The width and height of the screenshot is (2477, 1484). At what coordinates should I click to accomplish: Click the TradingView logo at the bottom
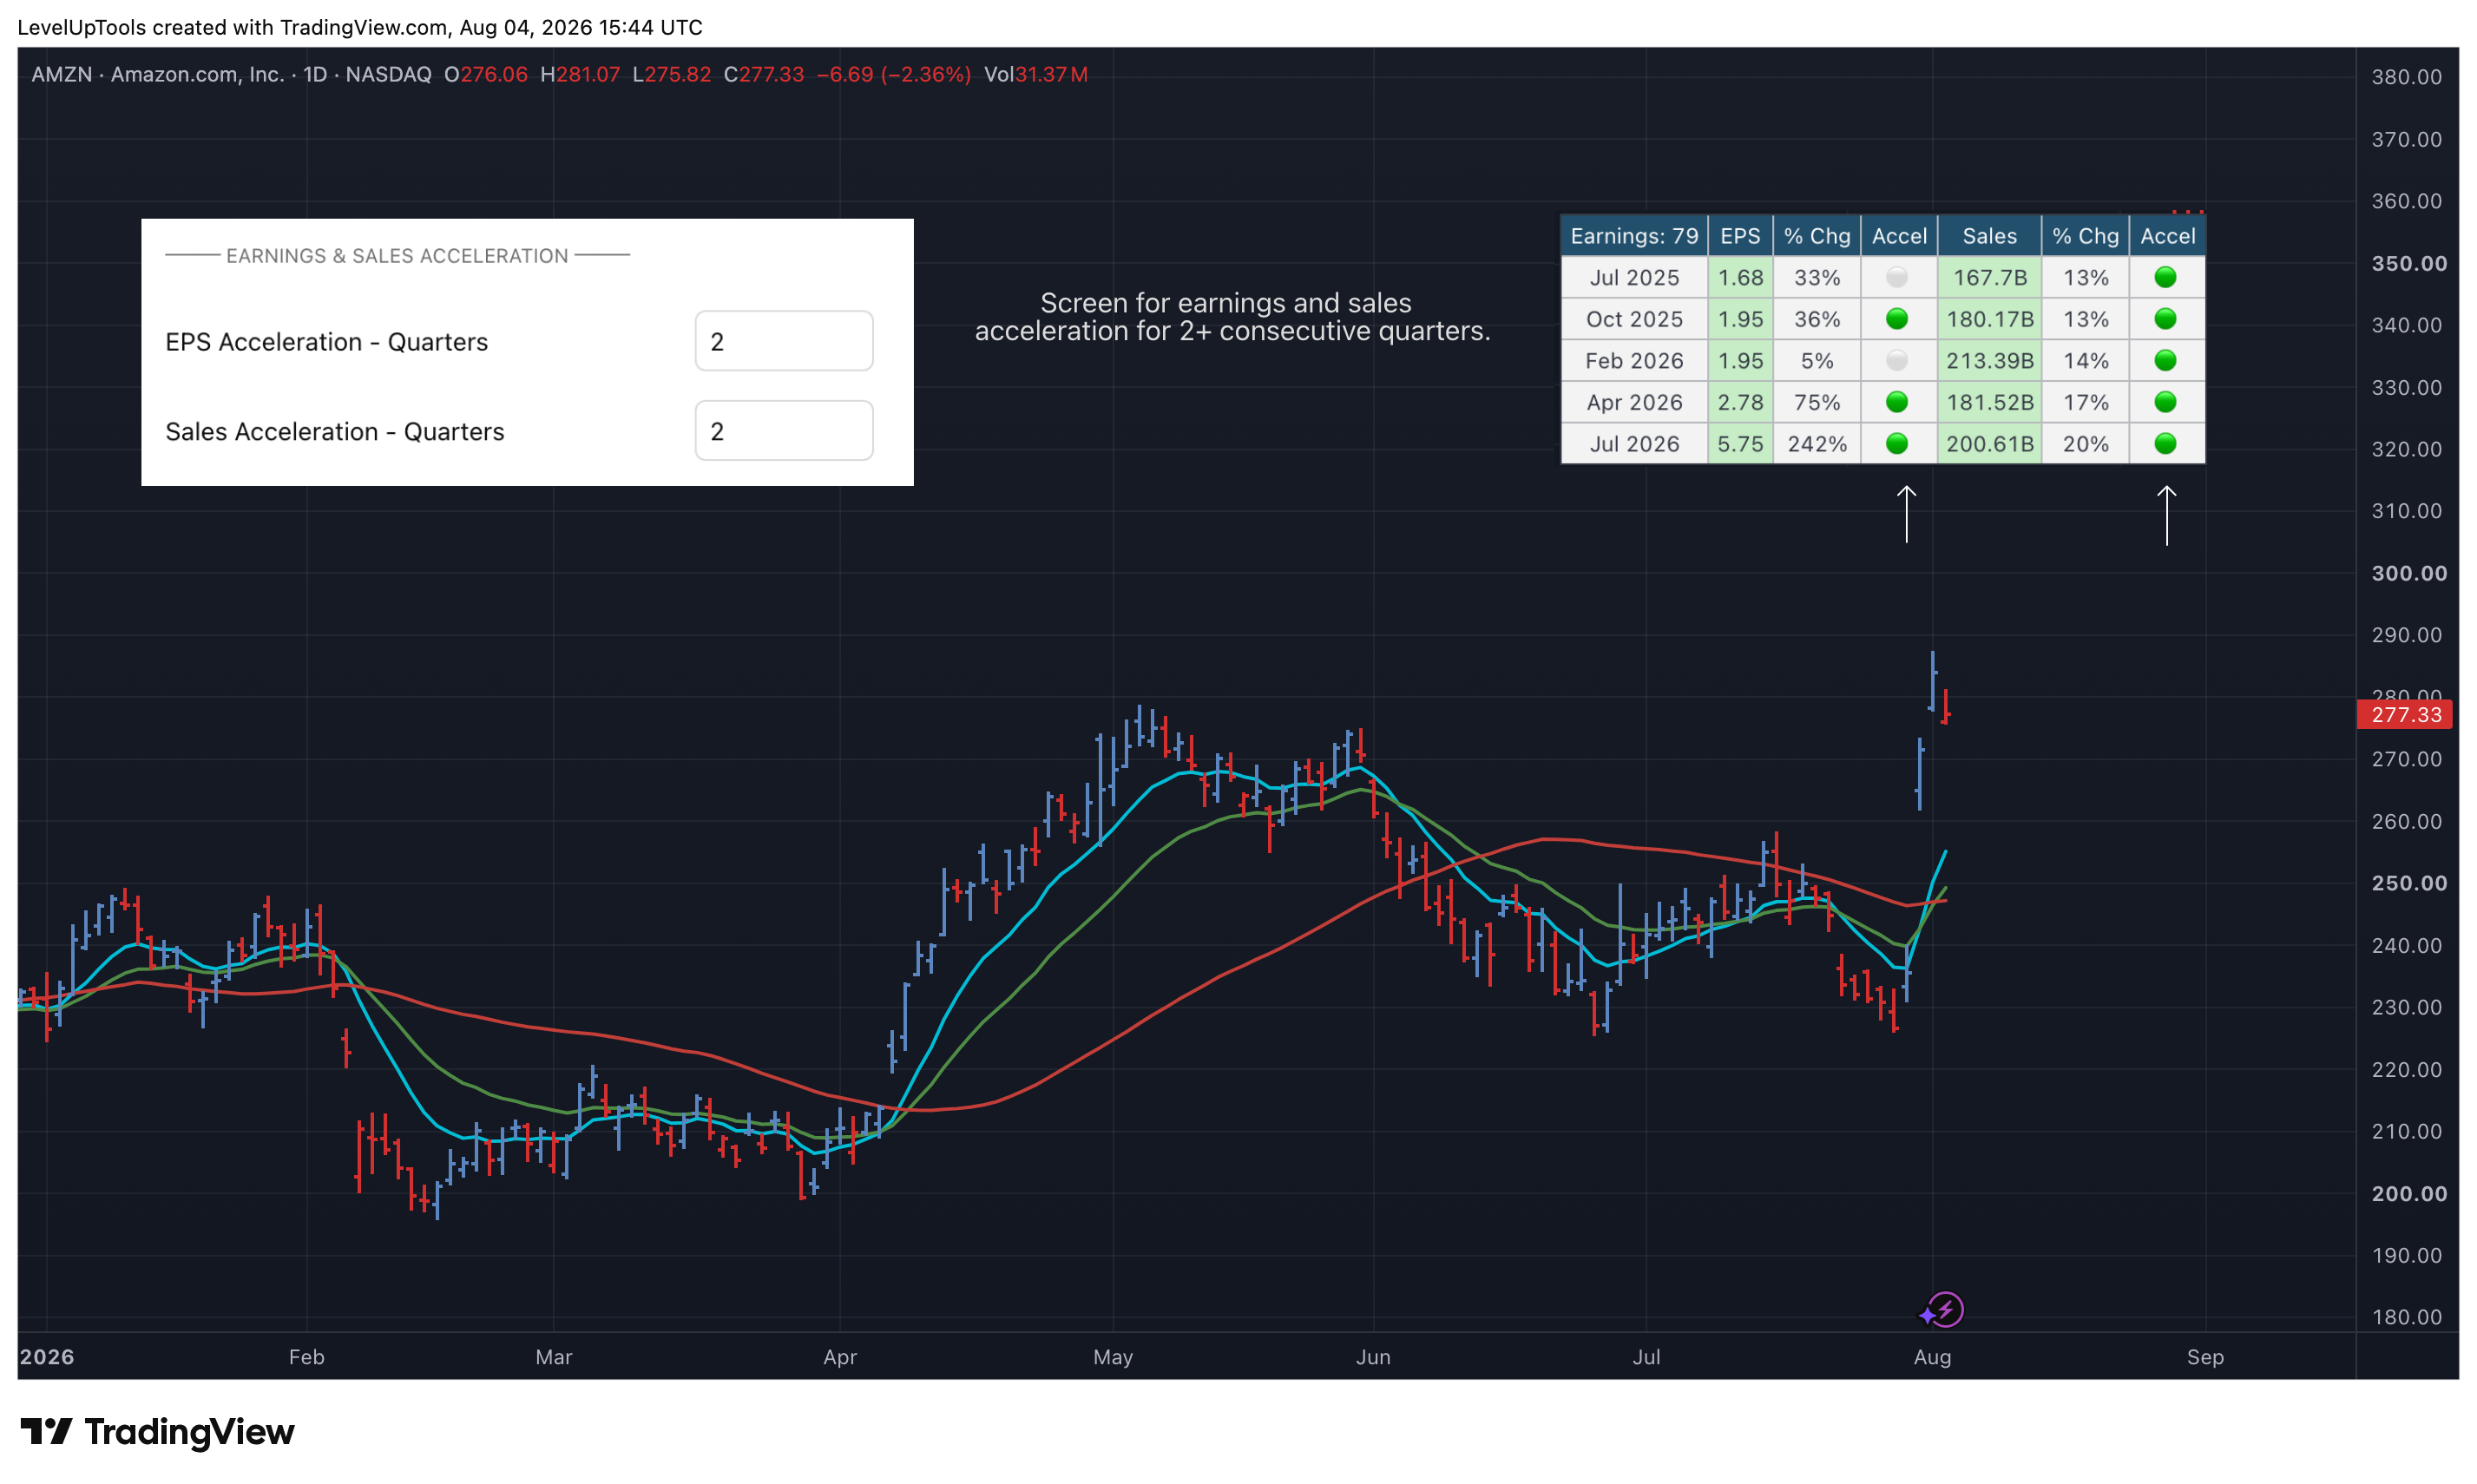pos(157,1431)
